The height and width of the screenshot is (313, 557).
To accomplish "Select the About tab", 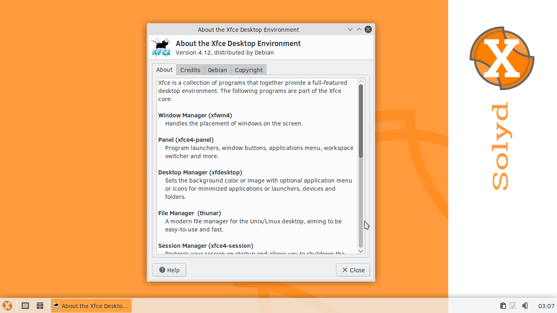I will point(164,70).
